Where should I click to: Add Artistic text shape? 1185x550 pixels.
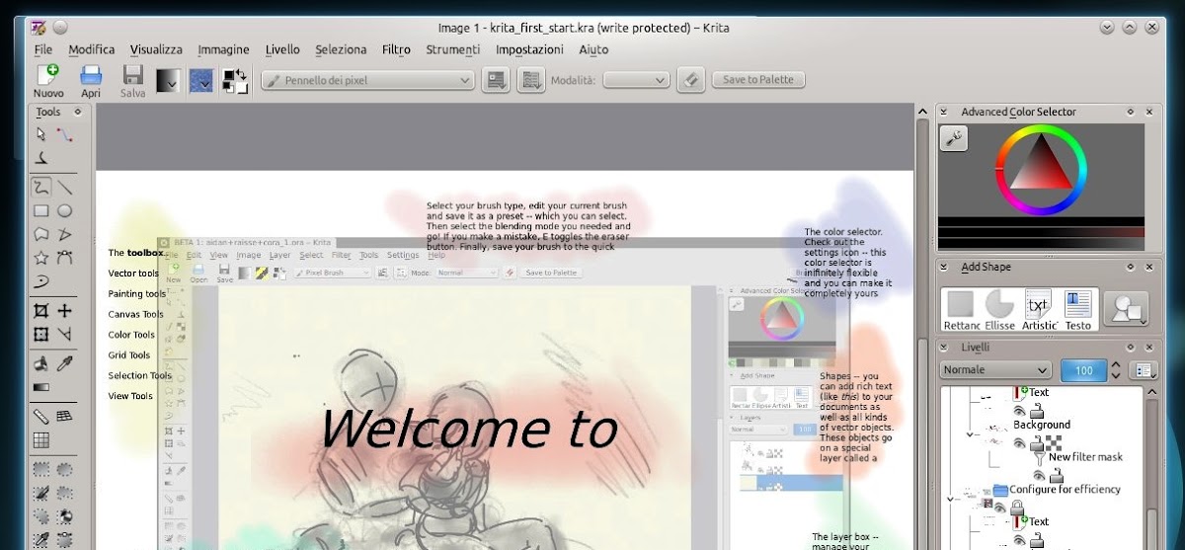point(1040,310)
